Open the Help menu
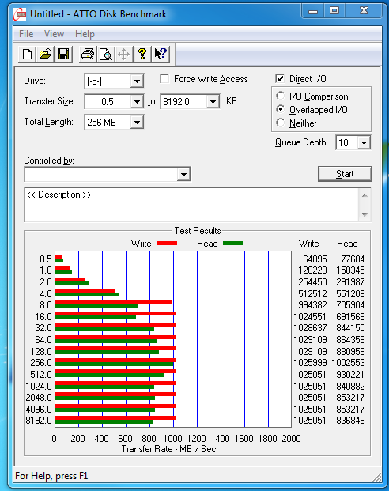The width and height of the screenshot is (389, 491). click(85, 34)
